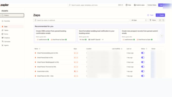The image size is (172, 97).
Task: Click the Apps column header
Action: click(75, 49)
